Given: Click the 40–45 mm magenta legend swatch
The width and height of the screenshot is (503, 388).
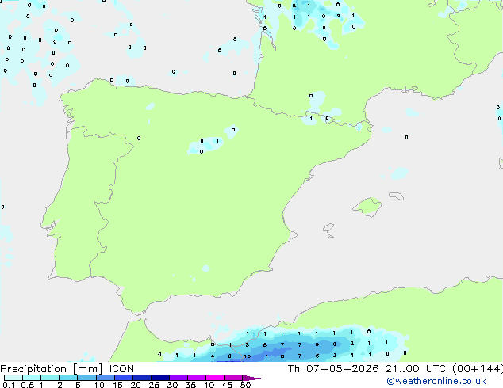Looking at the screenshot, I should (x=215, y=378).
